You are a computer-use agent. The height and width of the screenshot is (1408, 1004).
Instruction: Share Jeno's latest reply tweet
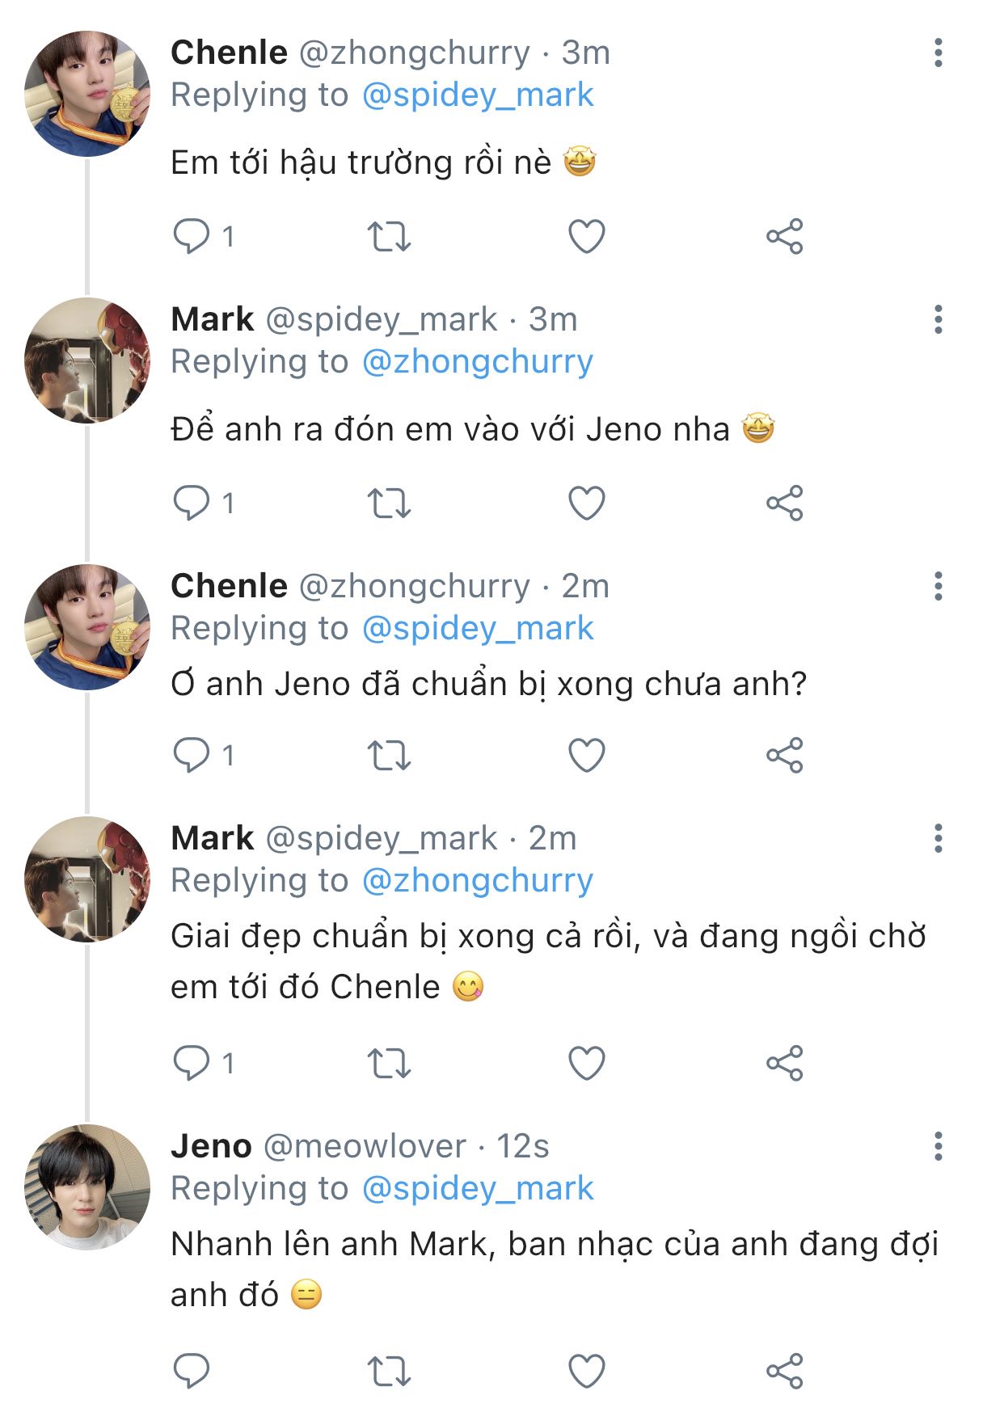pyautogui.click(x=784, y=1371)
